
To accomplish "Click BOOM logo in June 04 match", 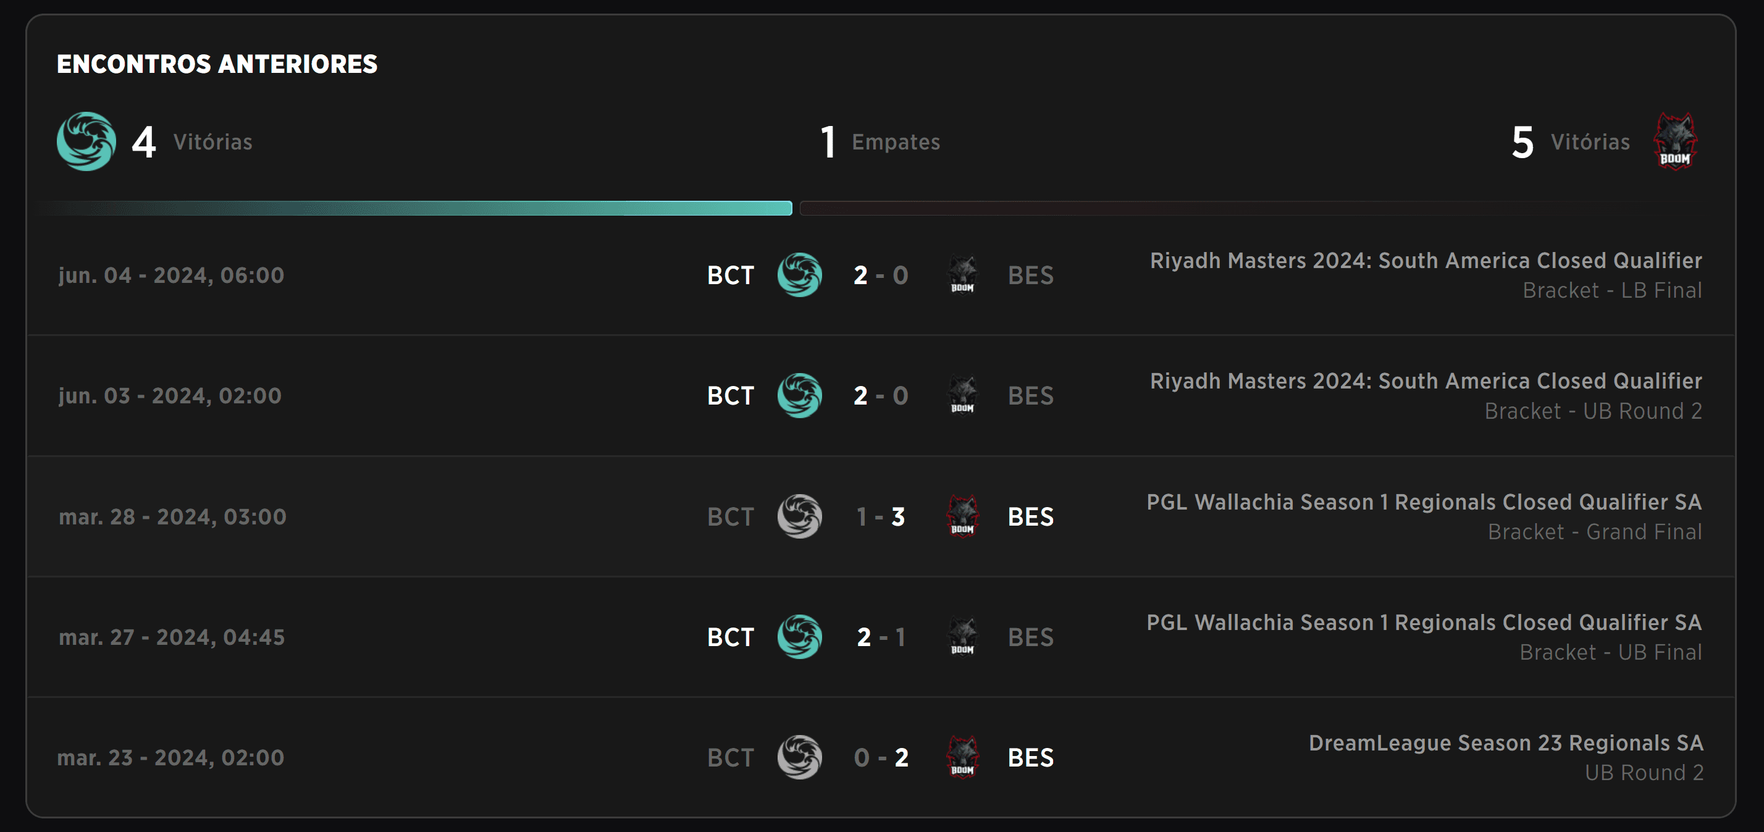I will tap(962, 275).
